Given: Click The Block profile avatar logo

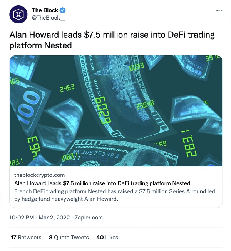Looking at the screenshot, I should point(18,14).
